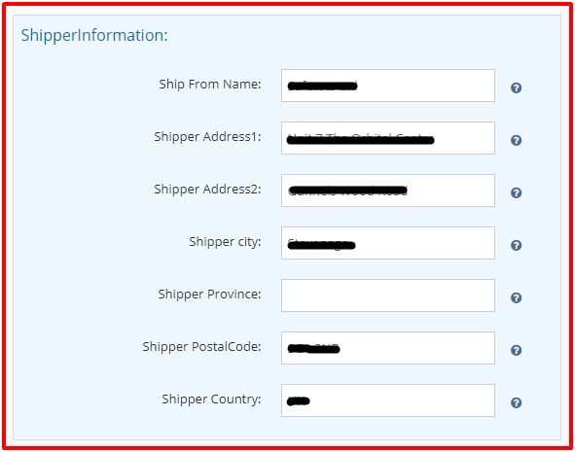Viewport: 575px width, 452px height.
Task: Click question mark next to Shipper Country
Action: [516, 403]
